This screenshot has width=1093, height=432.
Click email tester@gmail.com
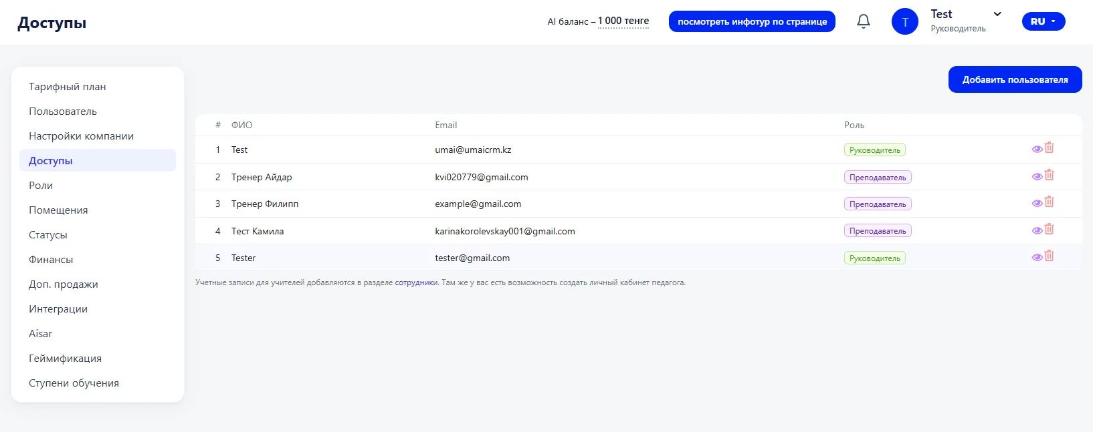(472, 258)
